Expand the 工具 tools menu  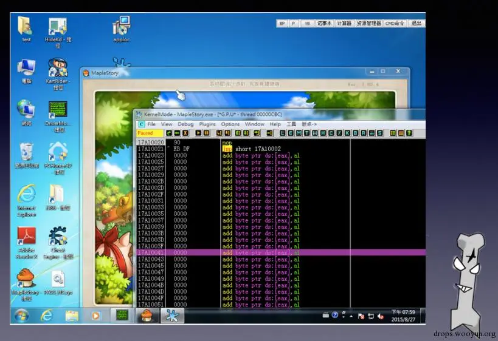coord(291,124)
